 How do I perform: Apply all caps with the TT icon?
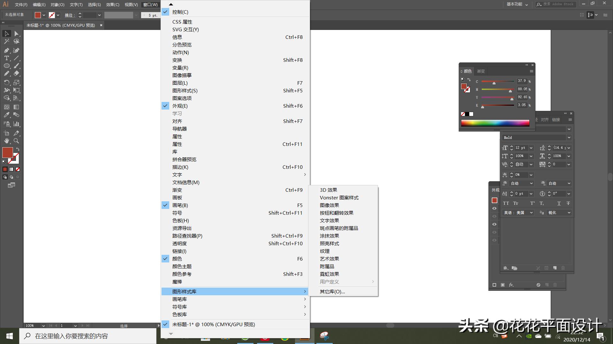point(506,203)
